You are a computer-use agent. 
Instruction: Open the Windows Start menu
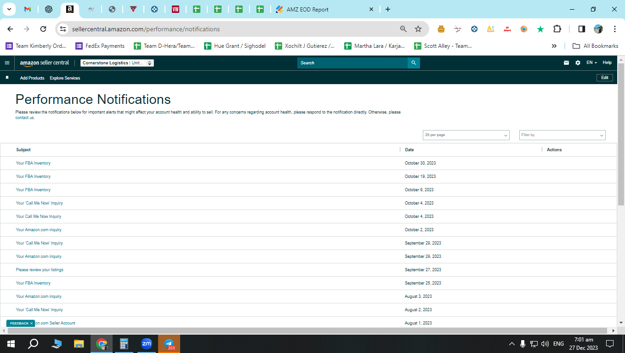[x=11, y=344]
